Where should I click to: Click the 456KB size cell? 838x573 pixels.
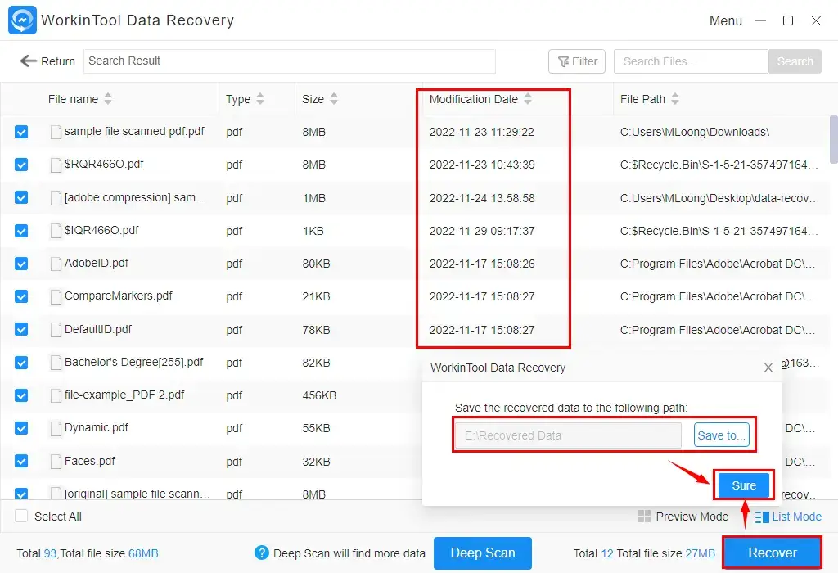[319, 395]
